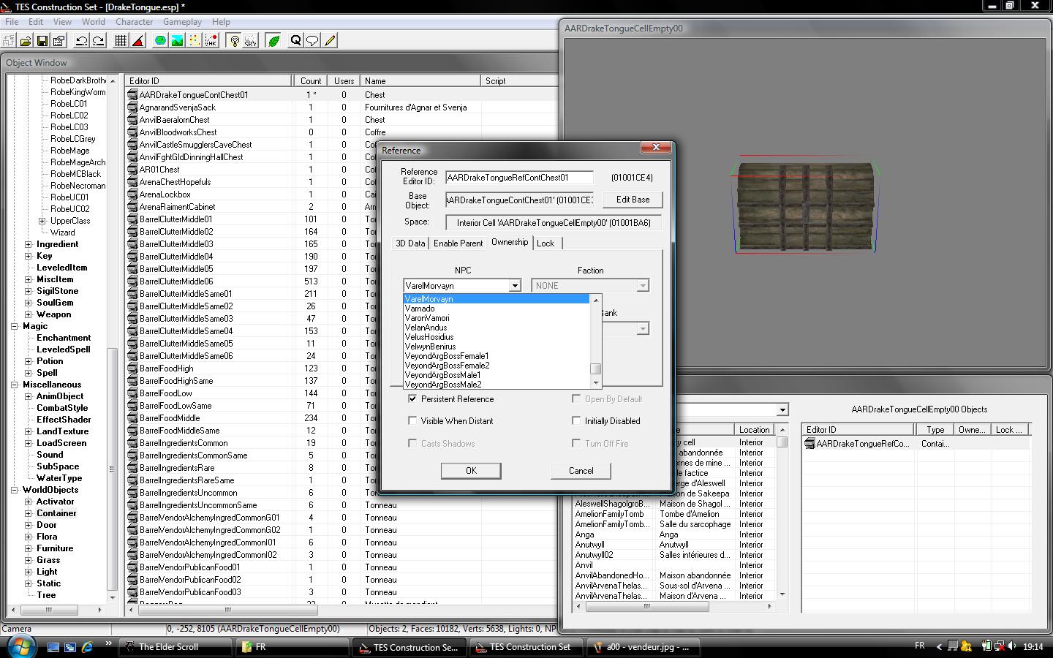Toggle the snap to grid icon
Viewport: 1053px width, 658px height.
point(121,41)
